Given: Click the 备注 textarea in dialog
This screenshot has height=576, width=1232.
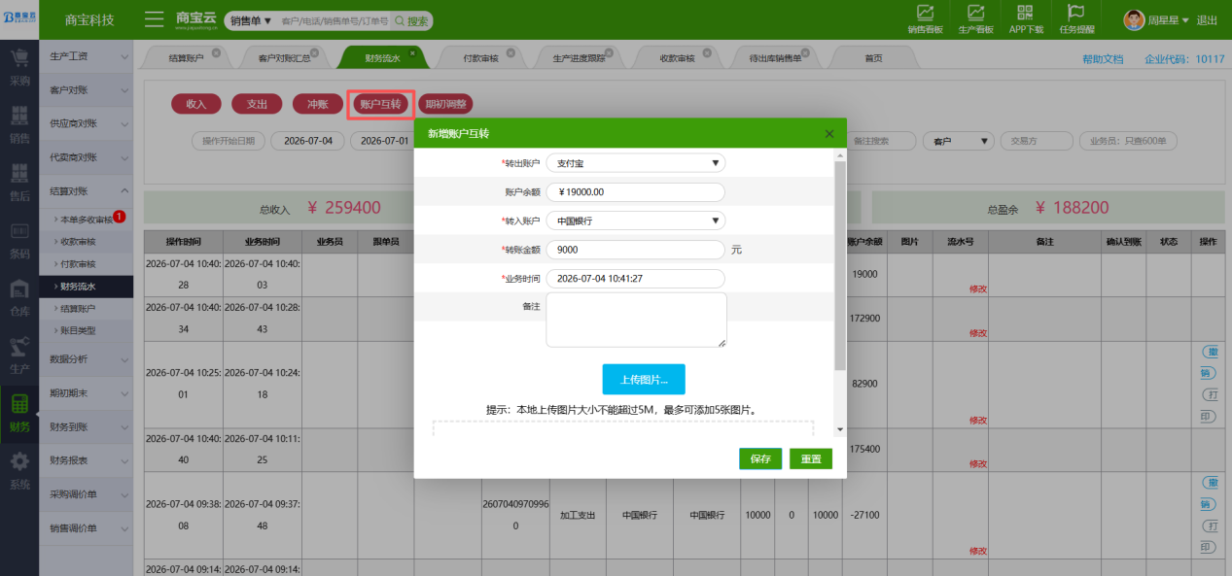Looking at the screenshot, I should tap(636, 320).
